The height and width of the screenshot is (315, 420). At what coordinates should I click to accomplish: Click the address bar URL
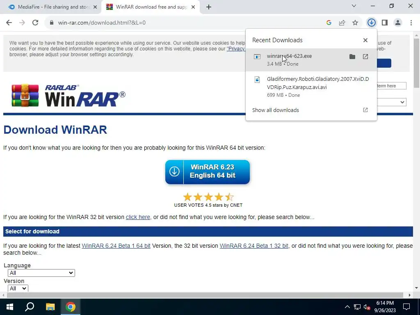click(x=102, y=23)
